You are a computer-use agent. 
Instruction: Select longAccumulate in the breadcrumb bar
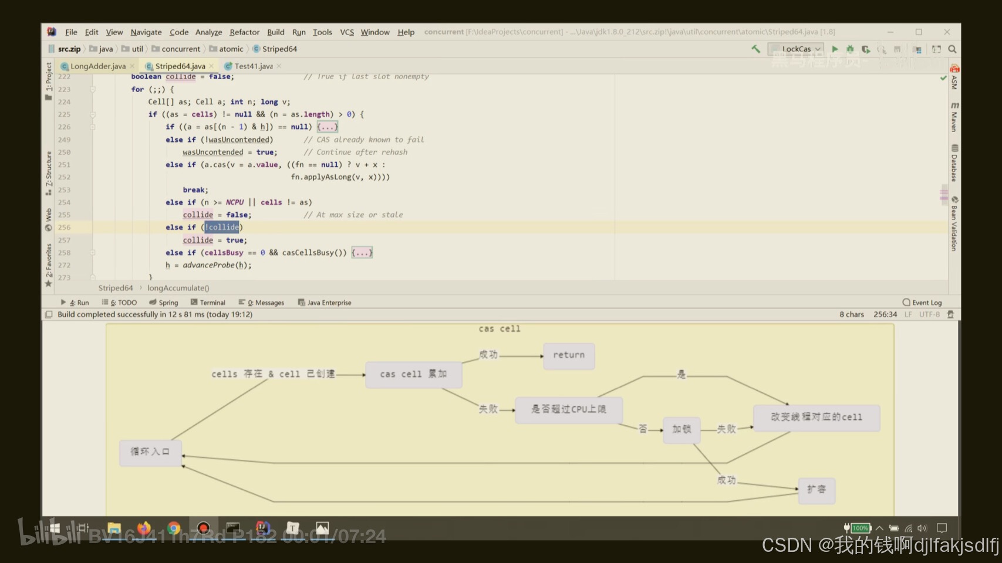tap(177, 287)
